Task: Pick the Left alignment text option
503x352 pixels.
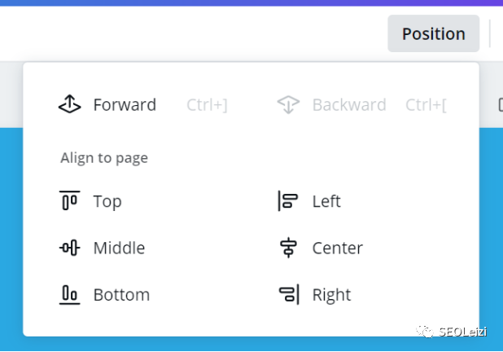Action: (326, 201)
